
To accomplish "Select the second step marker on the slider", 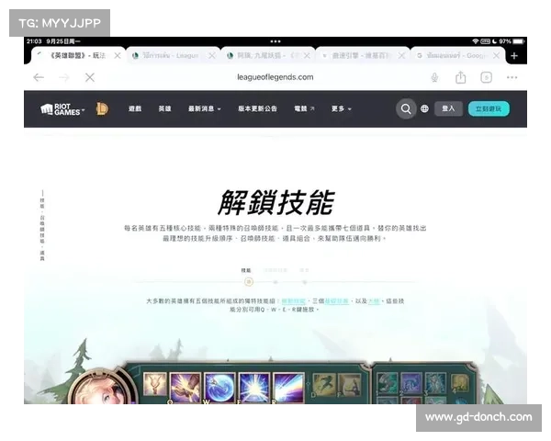I will pyautogui.click(x=275, y=282).
